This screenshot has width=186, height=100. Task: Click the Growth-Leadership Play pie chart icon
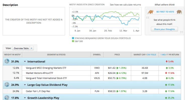click(7, 98)
